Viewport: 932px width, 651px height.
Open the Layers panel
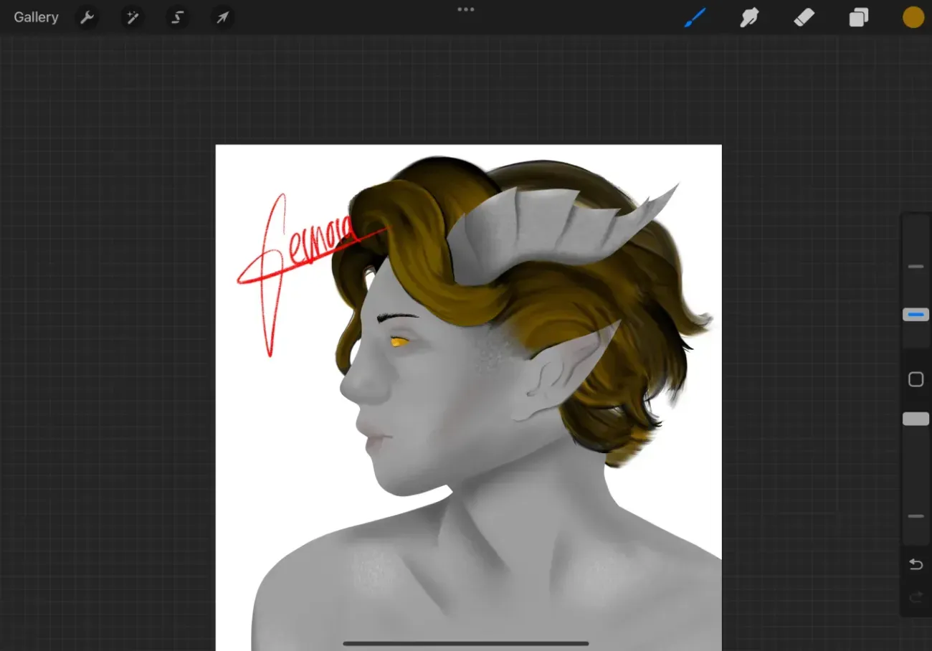click(858, 16)
